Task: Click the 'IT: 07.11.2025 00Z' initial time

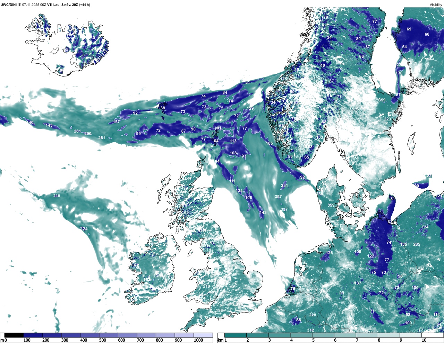Action: [32, 4]
